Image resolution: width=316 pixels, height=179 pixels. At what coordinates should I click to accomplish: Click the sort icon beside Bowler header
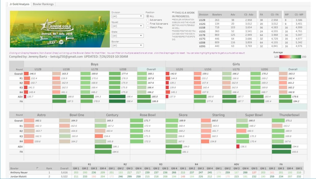[x=37, y=168]
